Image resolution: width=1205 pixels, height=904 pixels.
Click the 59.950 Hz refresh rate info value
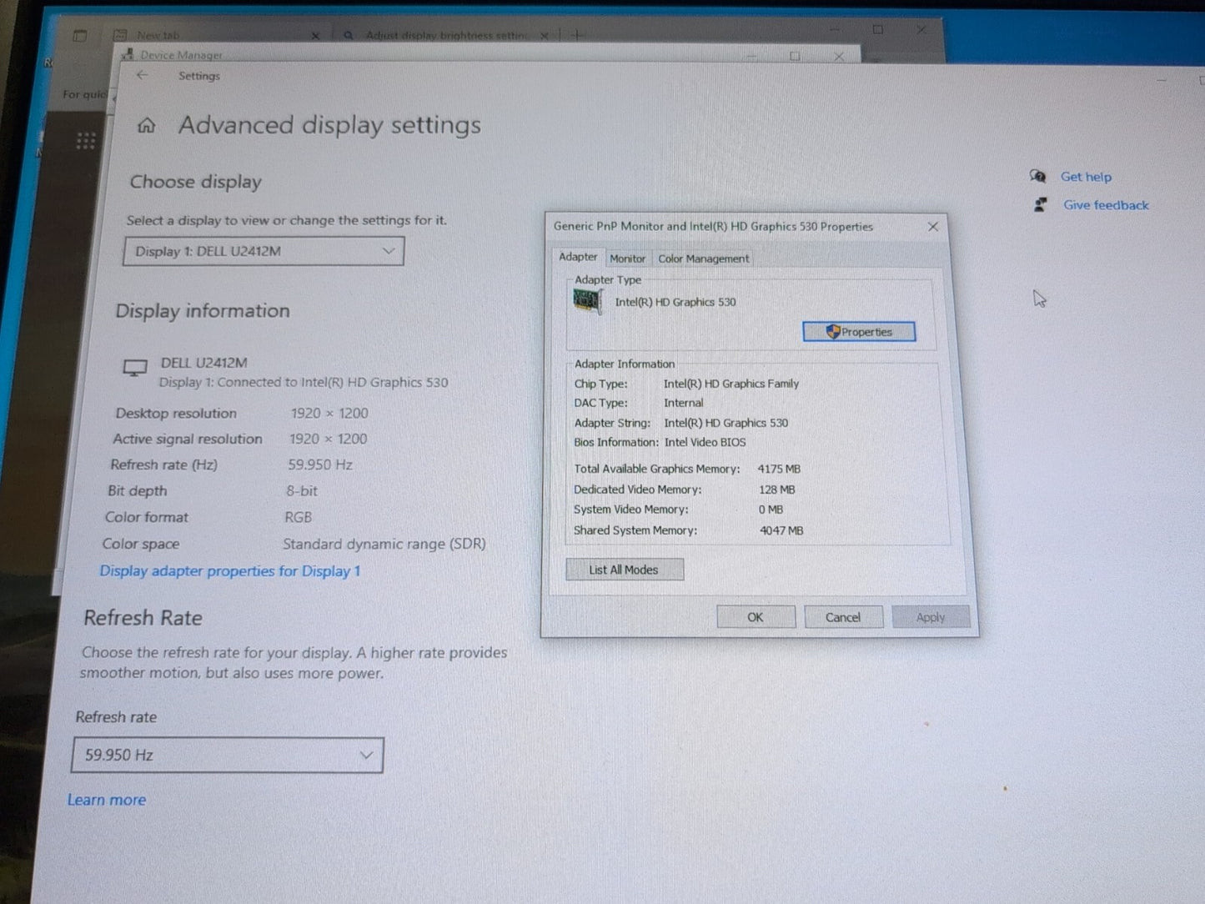pyautogui.click(x=320, y=465)
